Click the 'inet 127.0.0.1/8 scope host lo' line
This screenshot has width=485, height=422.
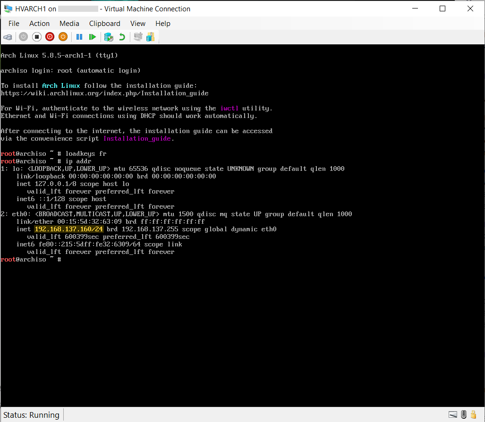(73, 184)
